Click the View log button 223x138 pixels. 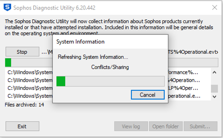click(x=131, y=127)
